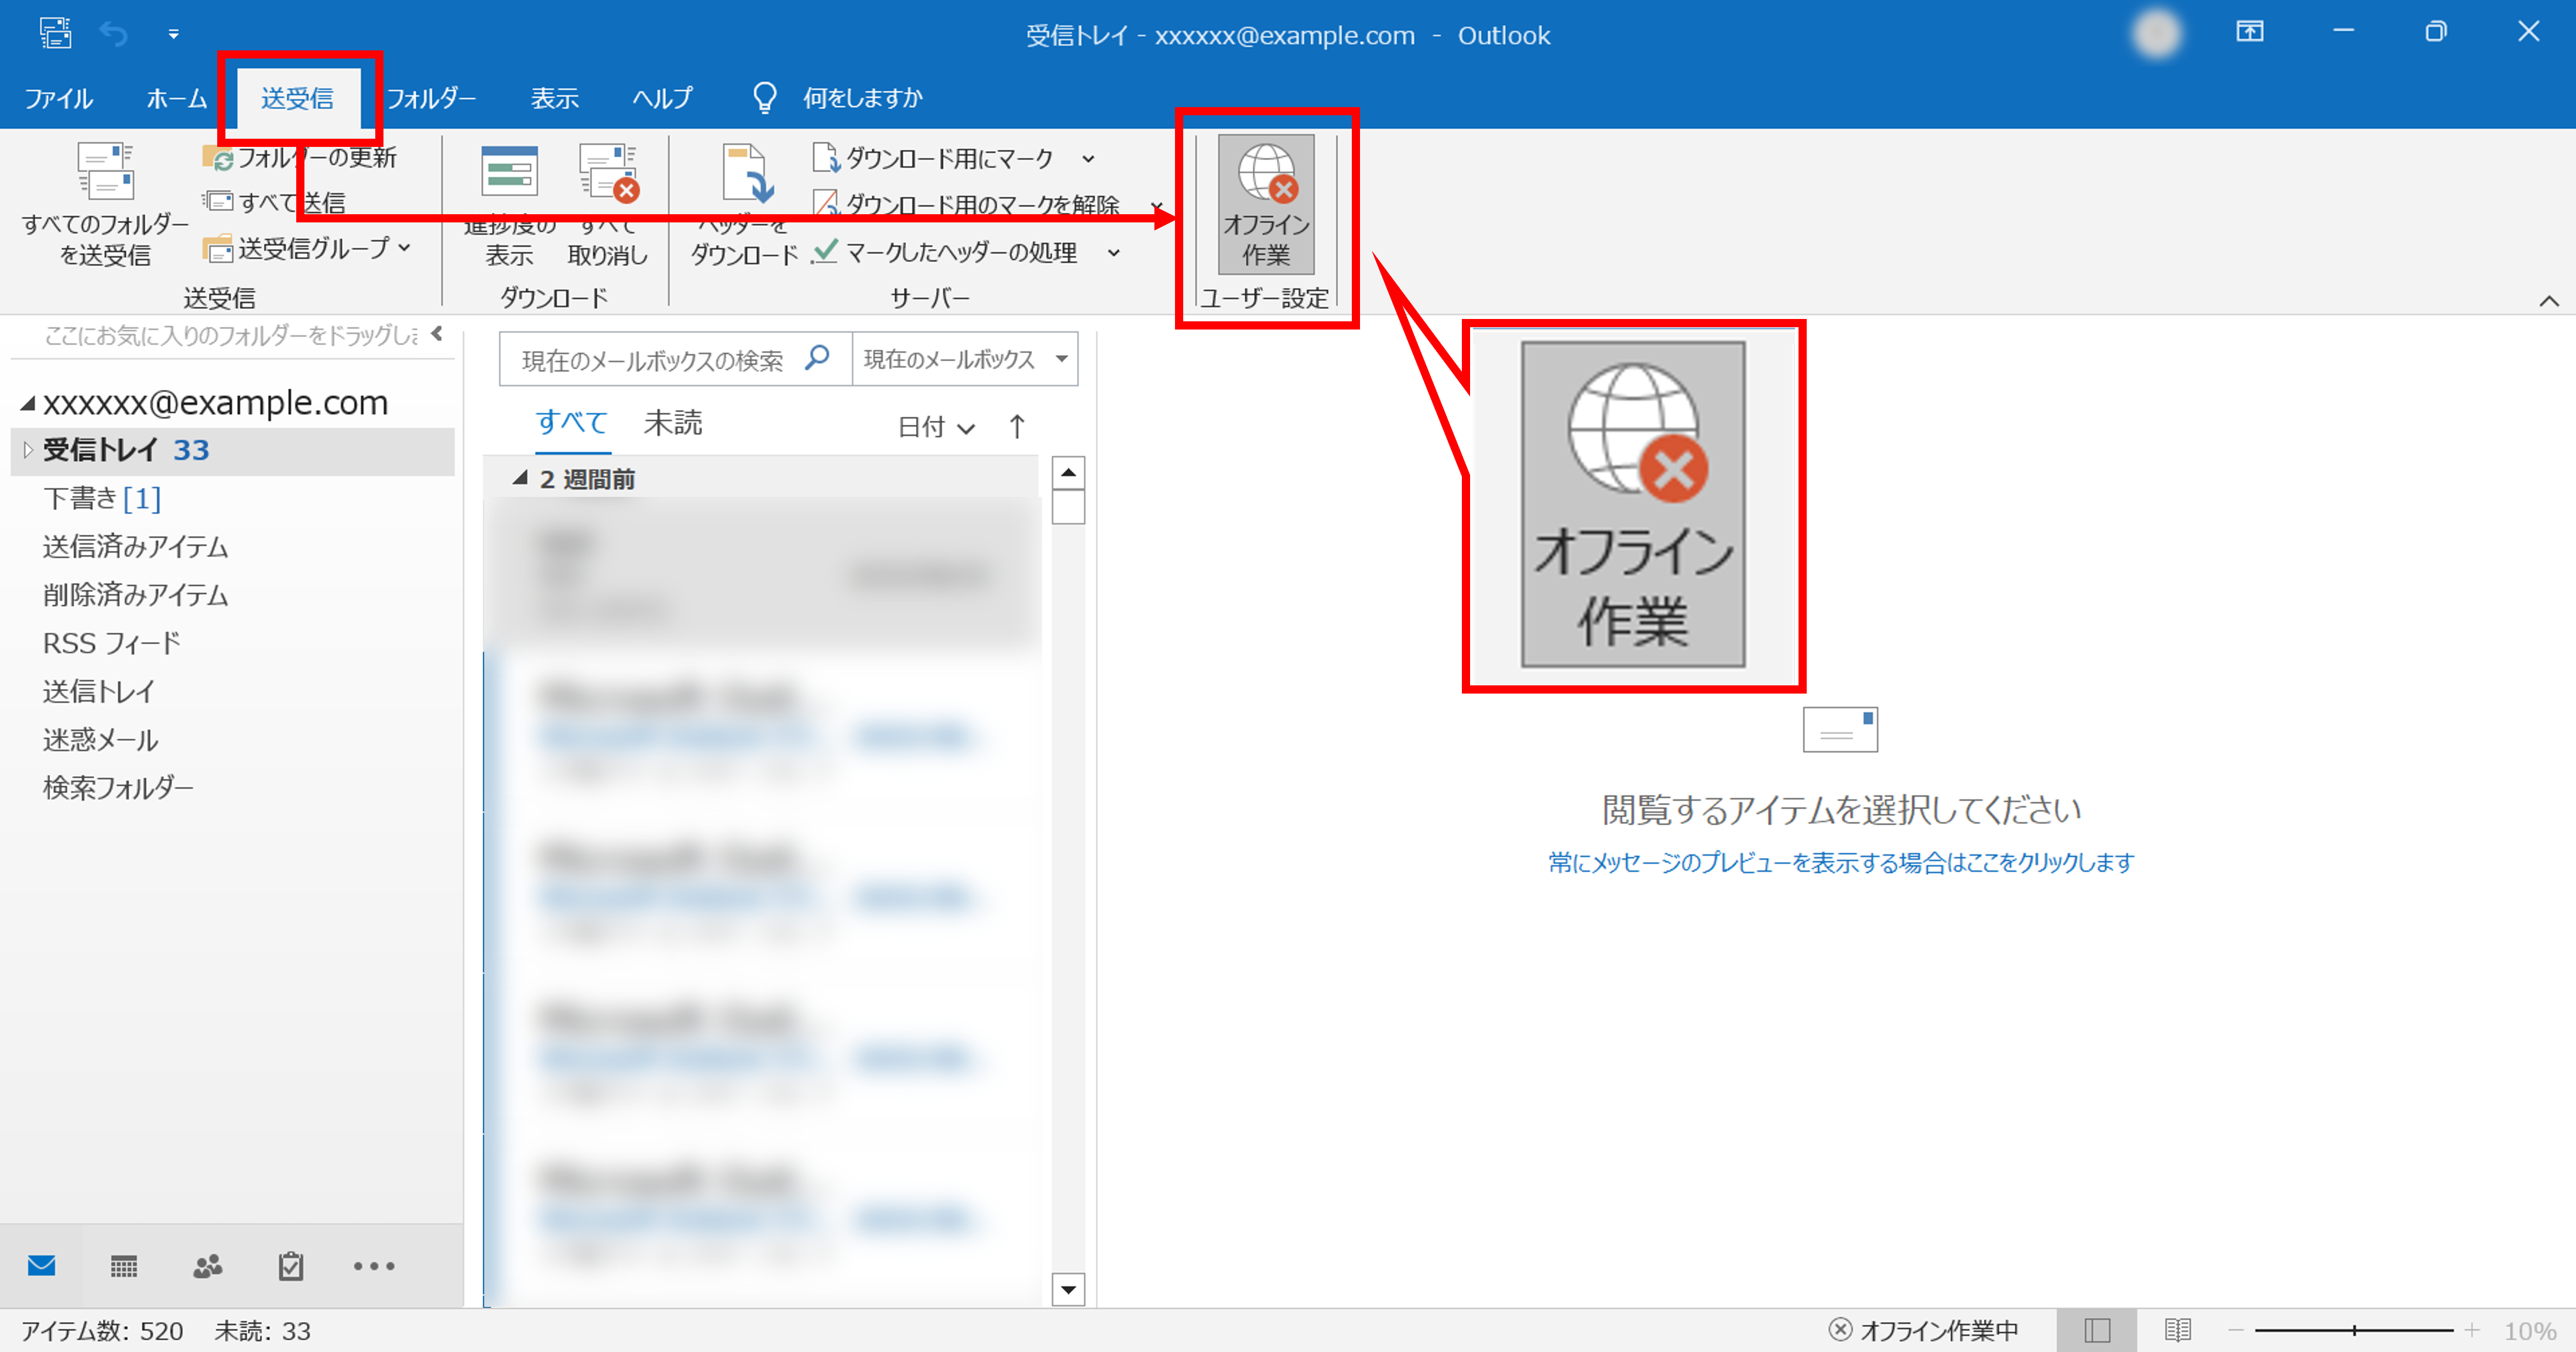The height and width of the screenshot is (1352, 2576).
Task: Click the user account avatar
Action: tap(2157, 35)
